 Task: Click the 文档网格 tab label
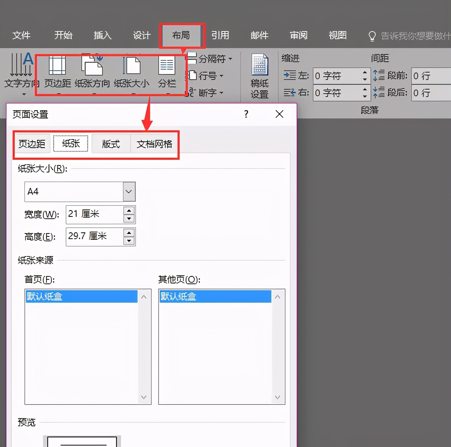tap(154, 144)
